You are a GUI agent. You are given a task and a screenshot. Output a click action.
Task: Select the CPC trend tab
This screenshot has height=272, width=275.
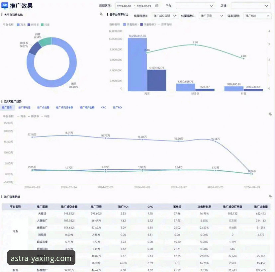tap(104, 108)
